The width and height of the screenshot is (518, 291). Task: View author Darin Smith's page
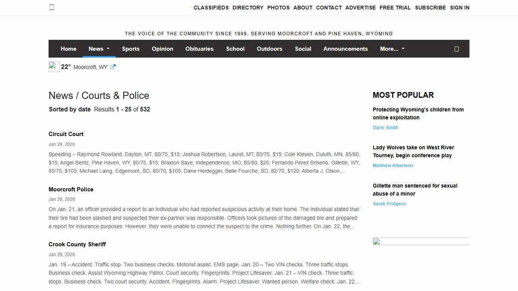(x=385, y=128)
